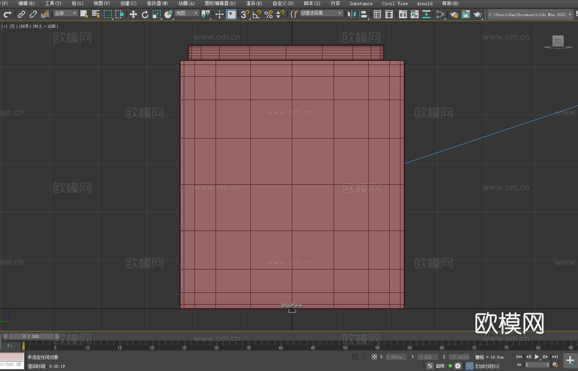Click Use Pivot Point Center icon

tap(206, 14)
